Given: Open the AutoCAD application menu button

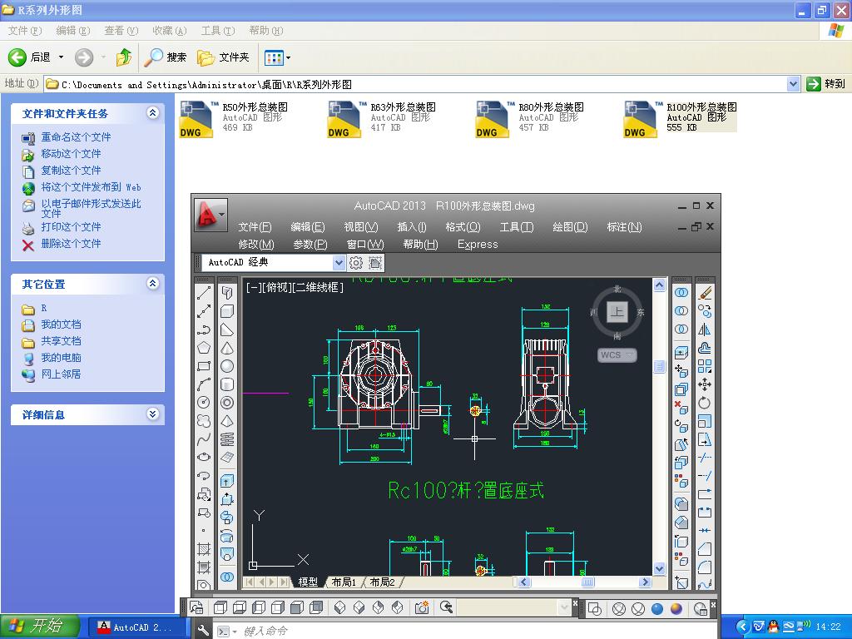Looking at the screenshot, I should click(211, 214).
